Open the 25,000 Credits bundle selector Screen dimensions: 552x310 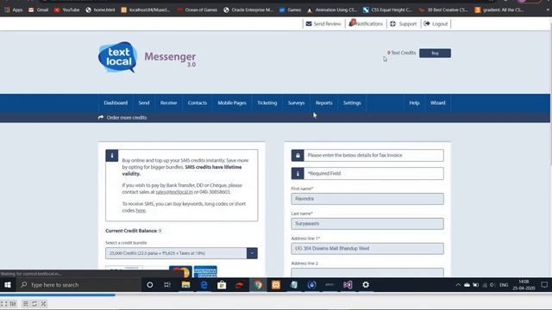click(181, 253)
